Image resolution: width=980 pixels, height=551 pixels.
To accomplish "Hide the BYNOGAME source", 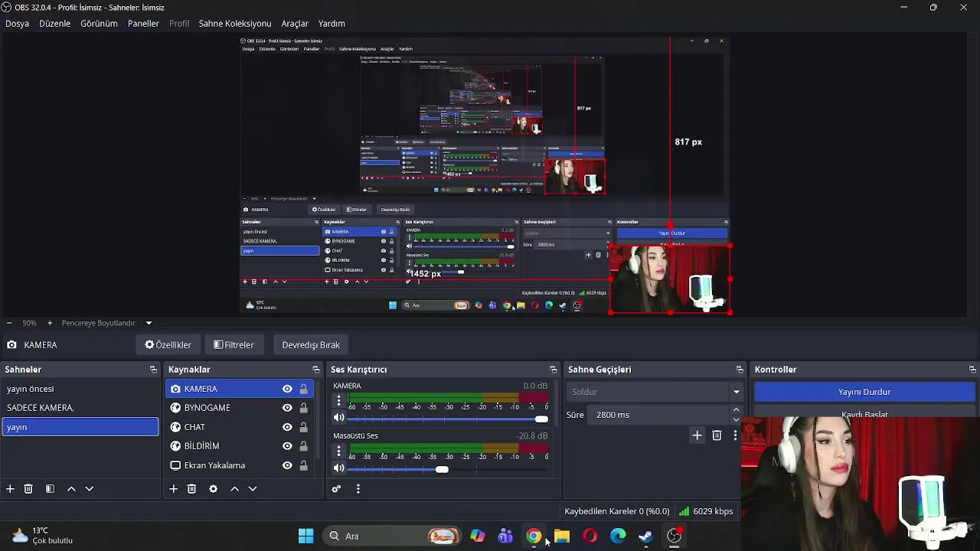I will pyautogui.click(x=287, y=408).
